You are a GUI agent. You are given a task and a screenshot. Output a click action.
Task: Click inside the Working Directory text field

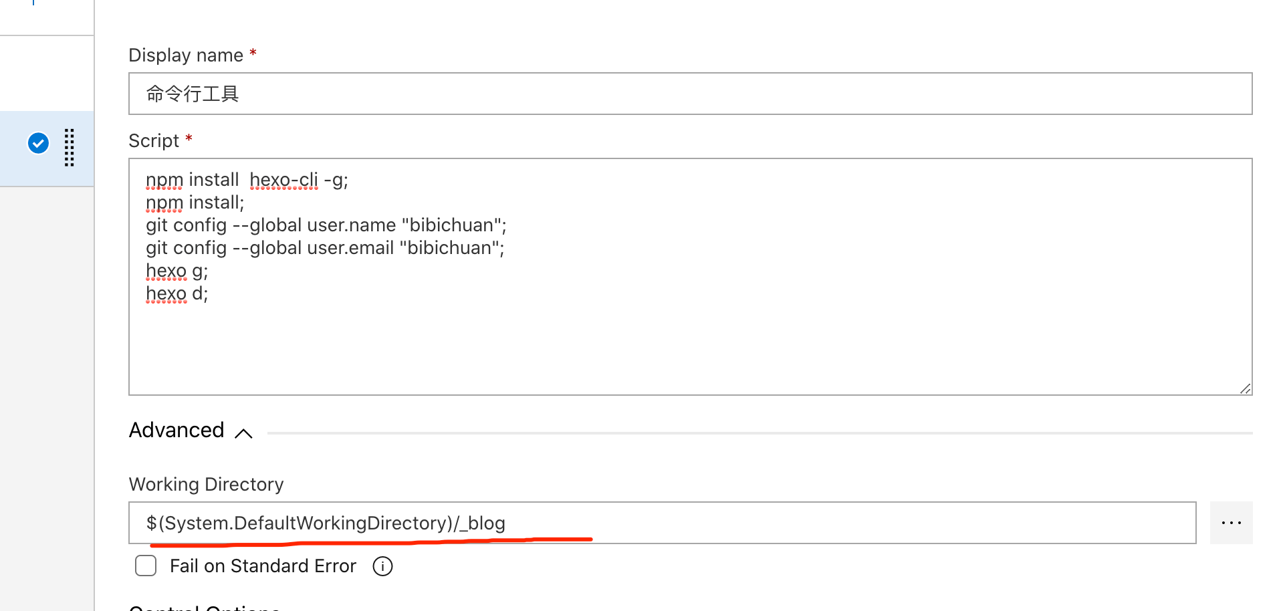pyautogui.click(x=735, y=523)
